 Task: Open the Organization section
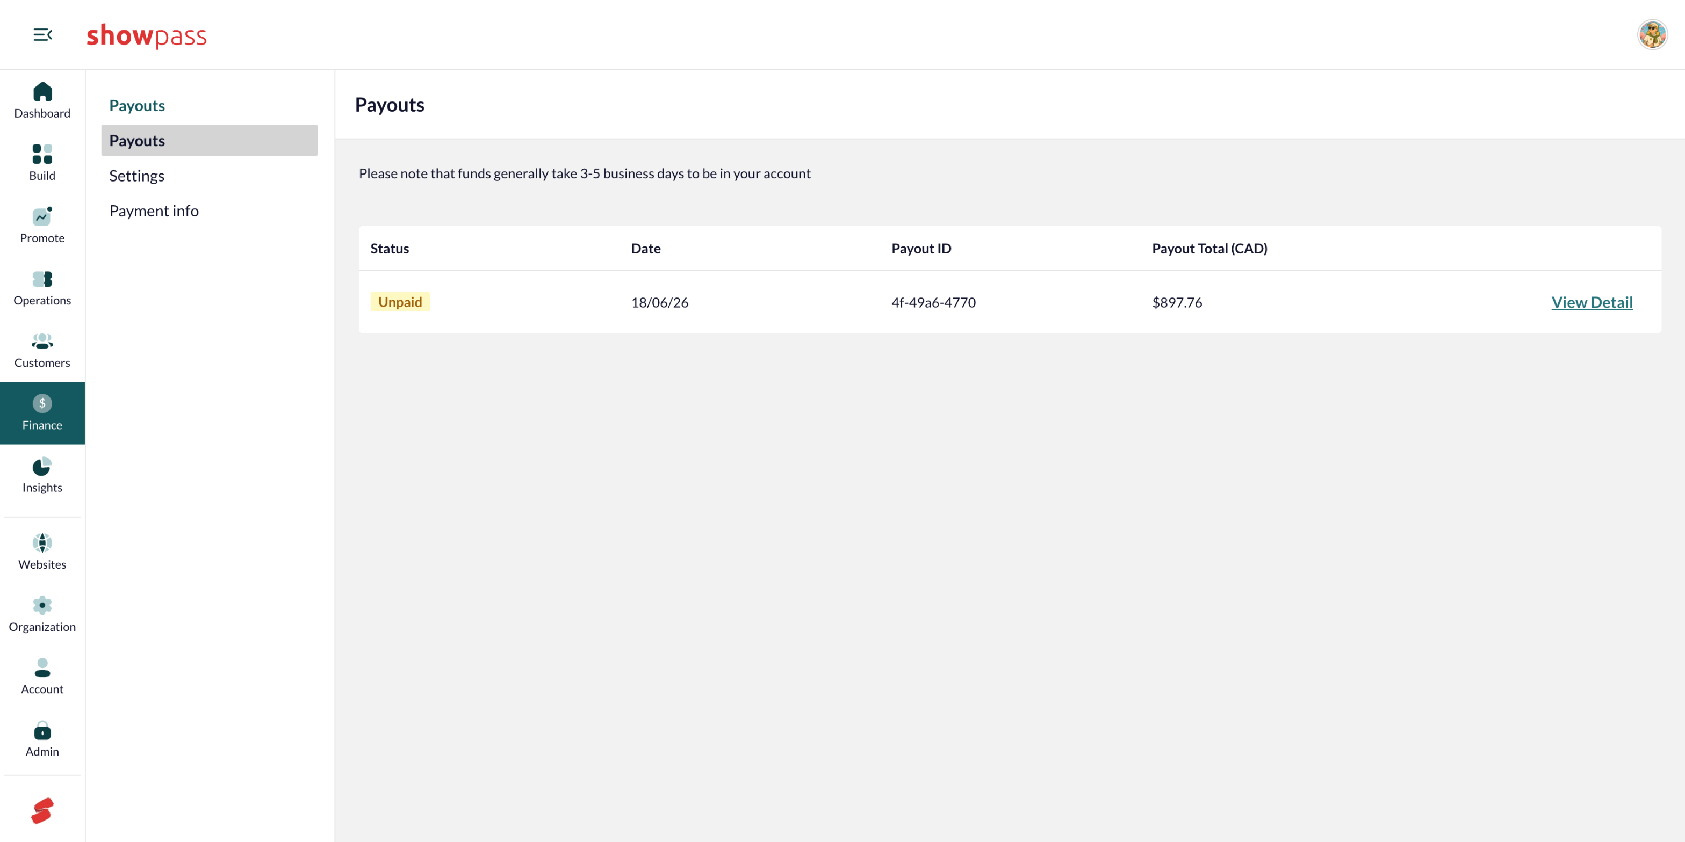pos(42,614)
